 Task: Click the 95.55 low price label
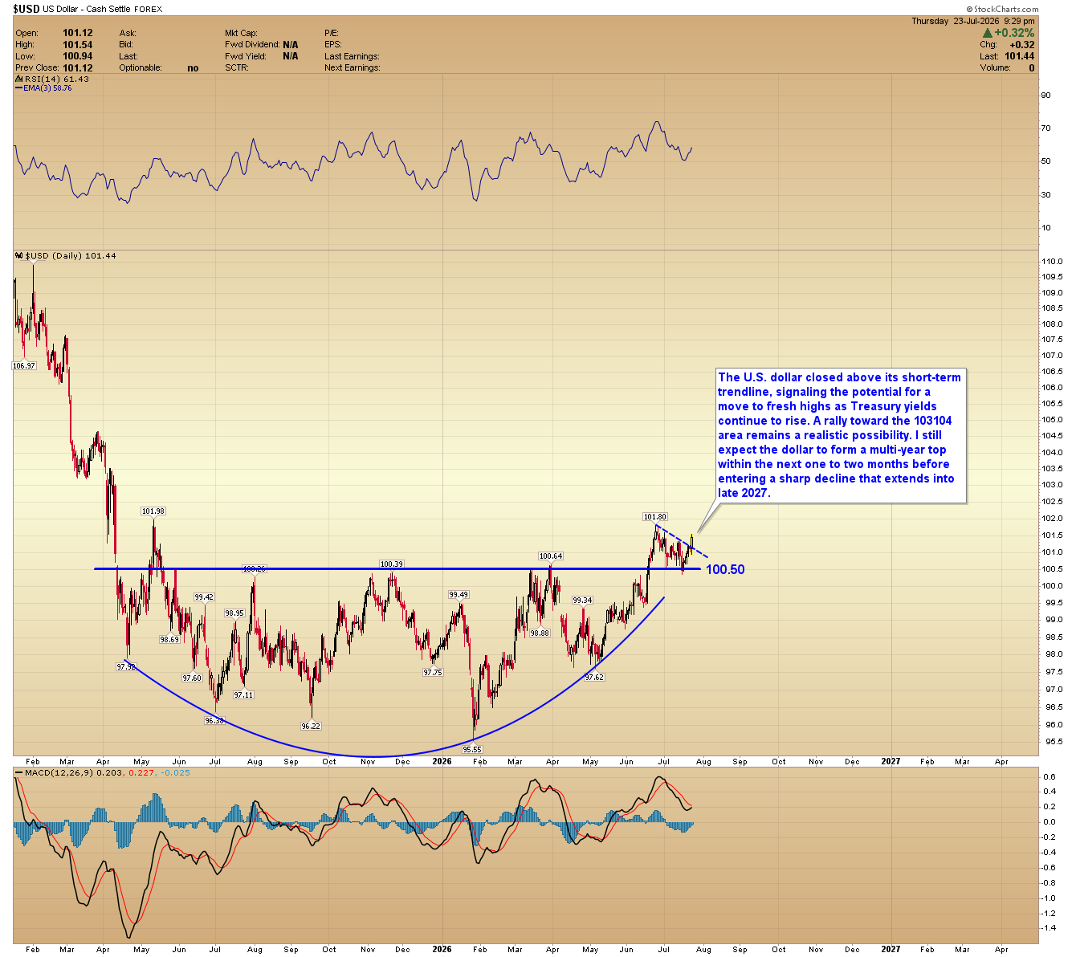pos(471,749)
